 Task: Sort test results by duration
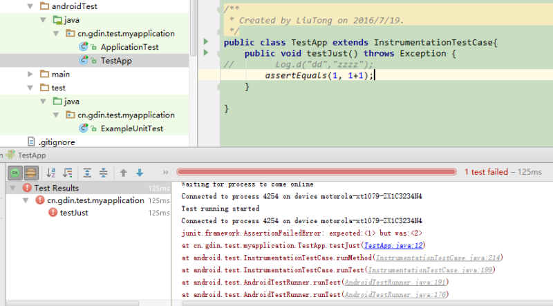point(67,173)
